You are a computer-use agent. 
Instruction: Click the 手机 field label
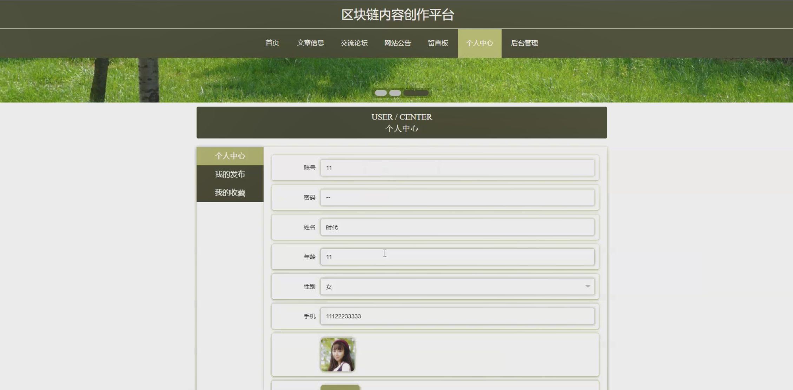[x=309, y=316]
